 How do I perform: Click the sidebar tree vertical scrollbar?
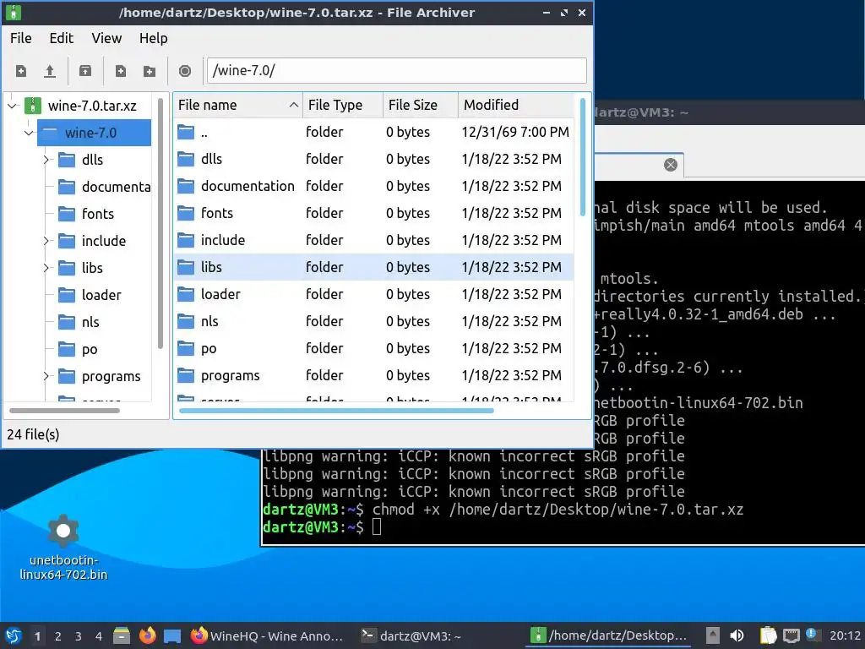point(160,223)
